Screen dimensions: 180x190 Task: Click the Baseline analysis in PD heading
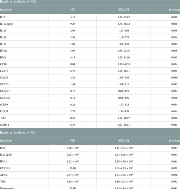click(x=17, y=133)
